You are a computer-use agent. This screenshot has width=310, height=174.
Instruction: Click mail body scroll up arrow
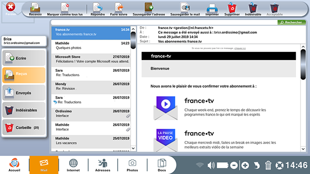[x=303, y=47]
